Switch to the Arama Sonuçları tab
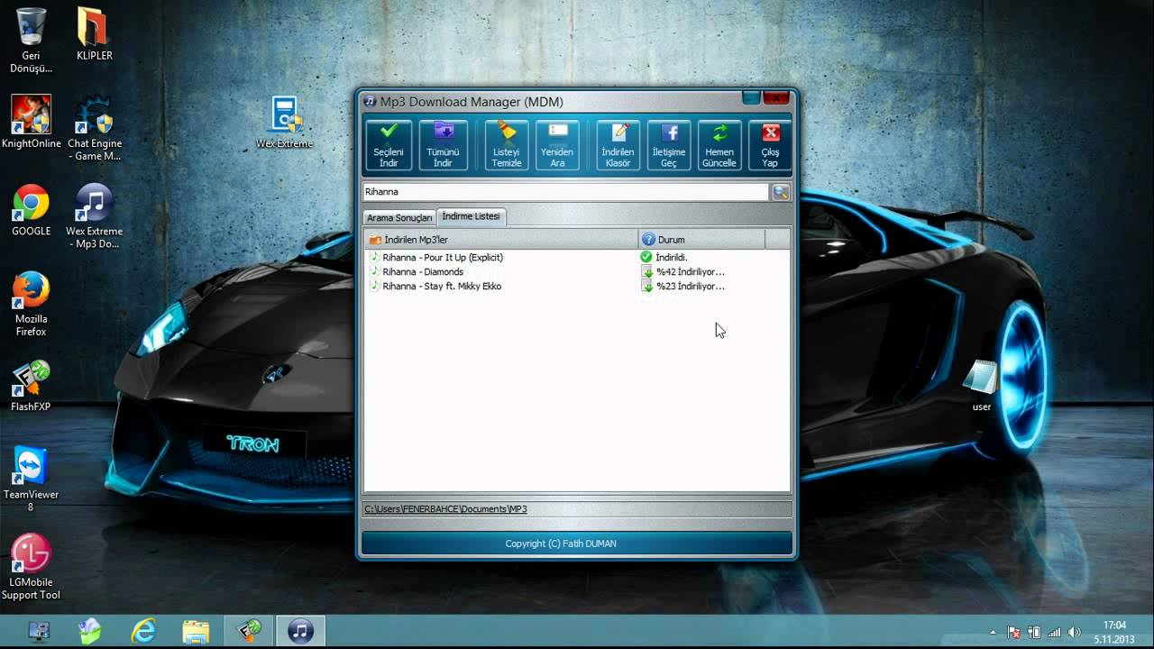1154x649 pixels. [399, 218]
